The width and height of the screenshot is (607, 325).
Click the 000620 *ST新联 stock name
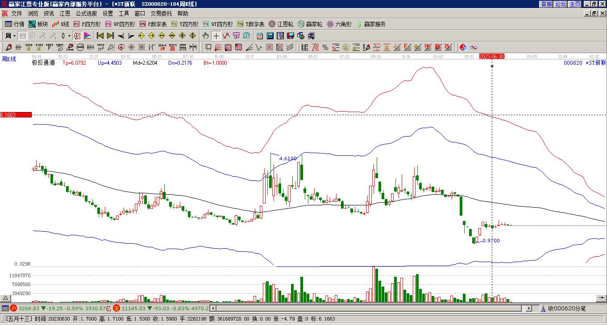585,63
